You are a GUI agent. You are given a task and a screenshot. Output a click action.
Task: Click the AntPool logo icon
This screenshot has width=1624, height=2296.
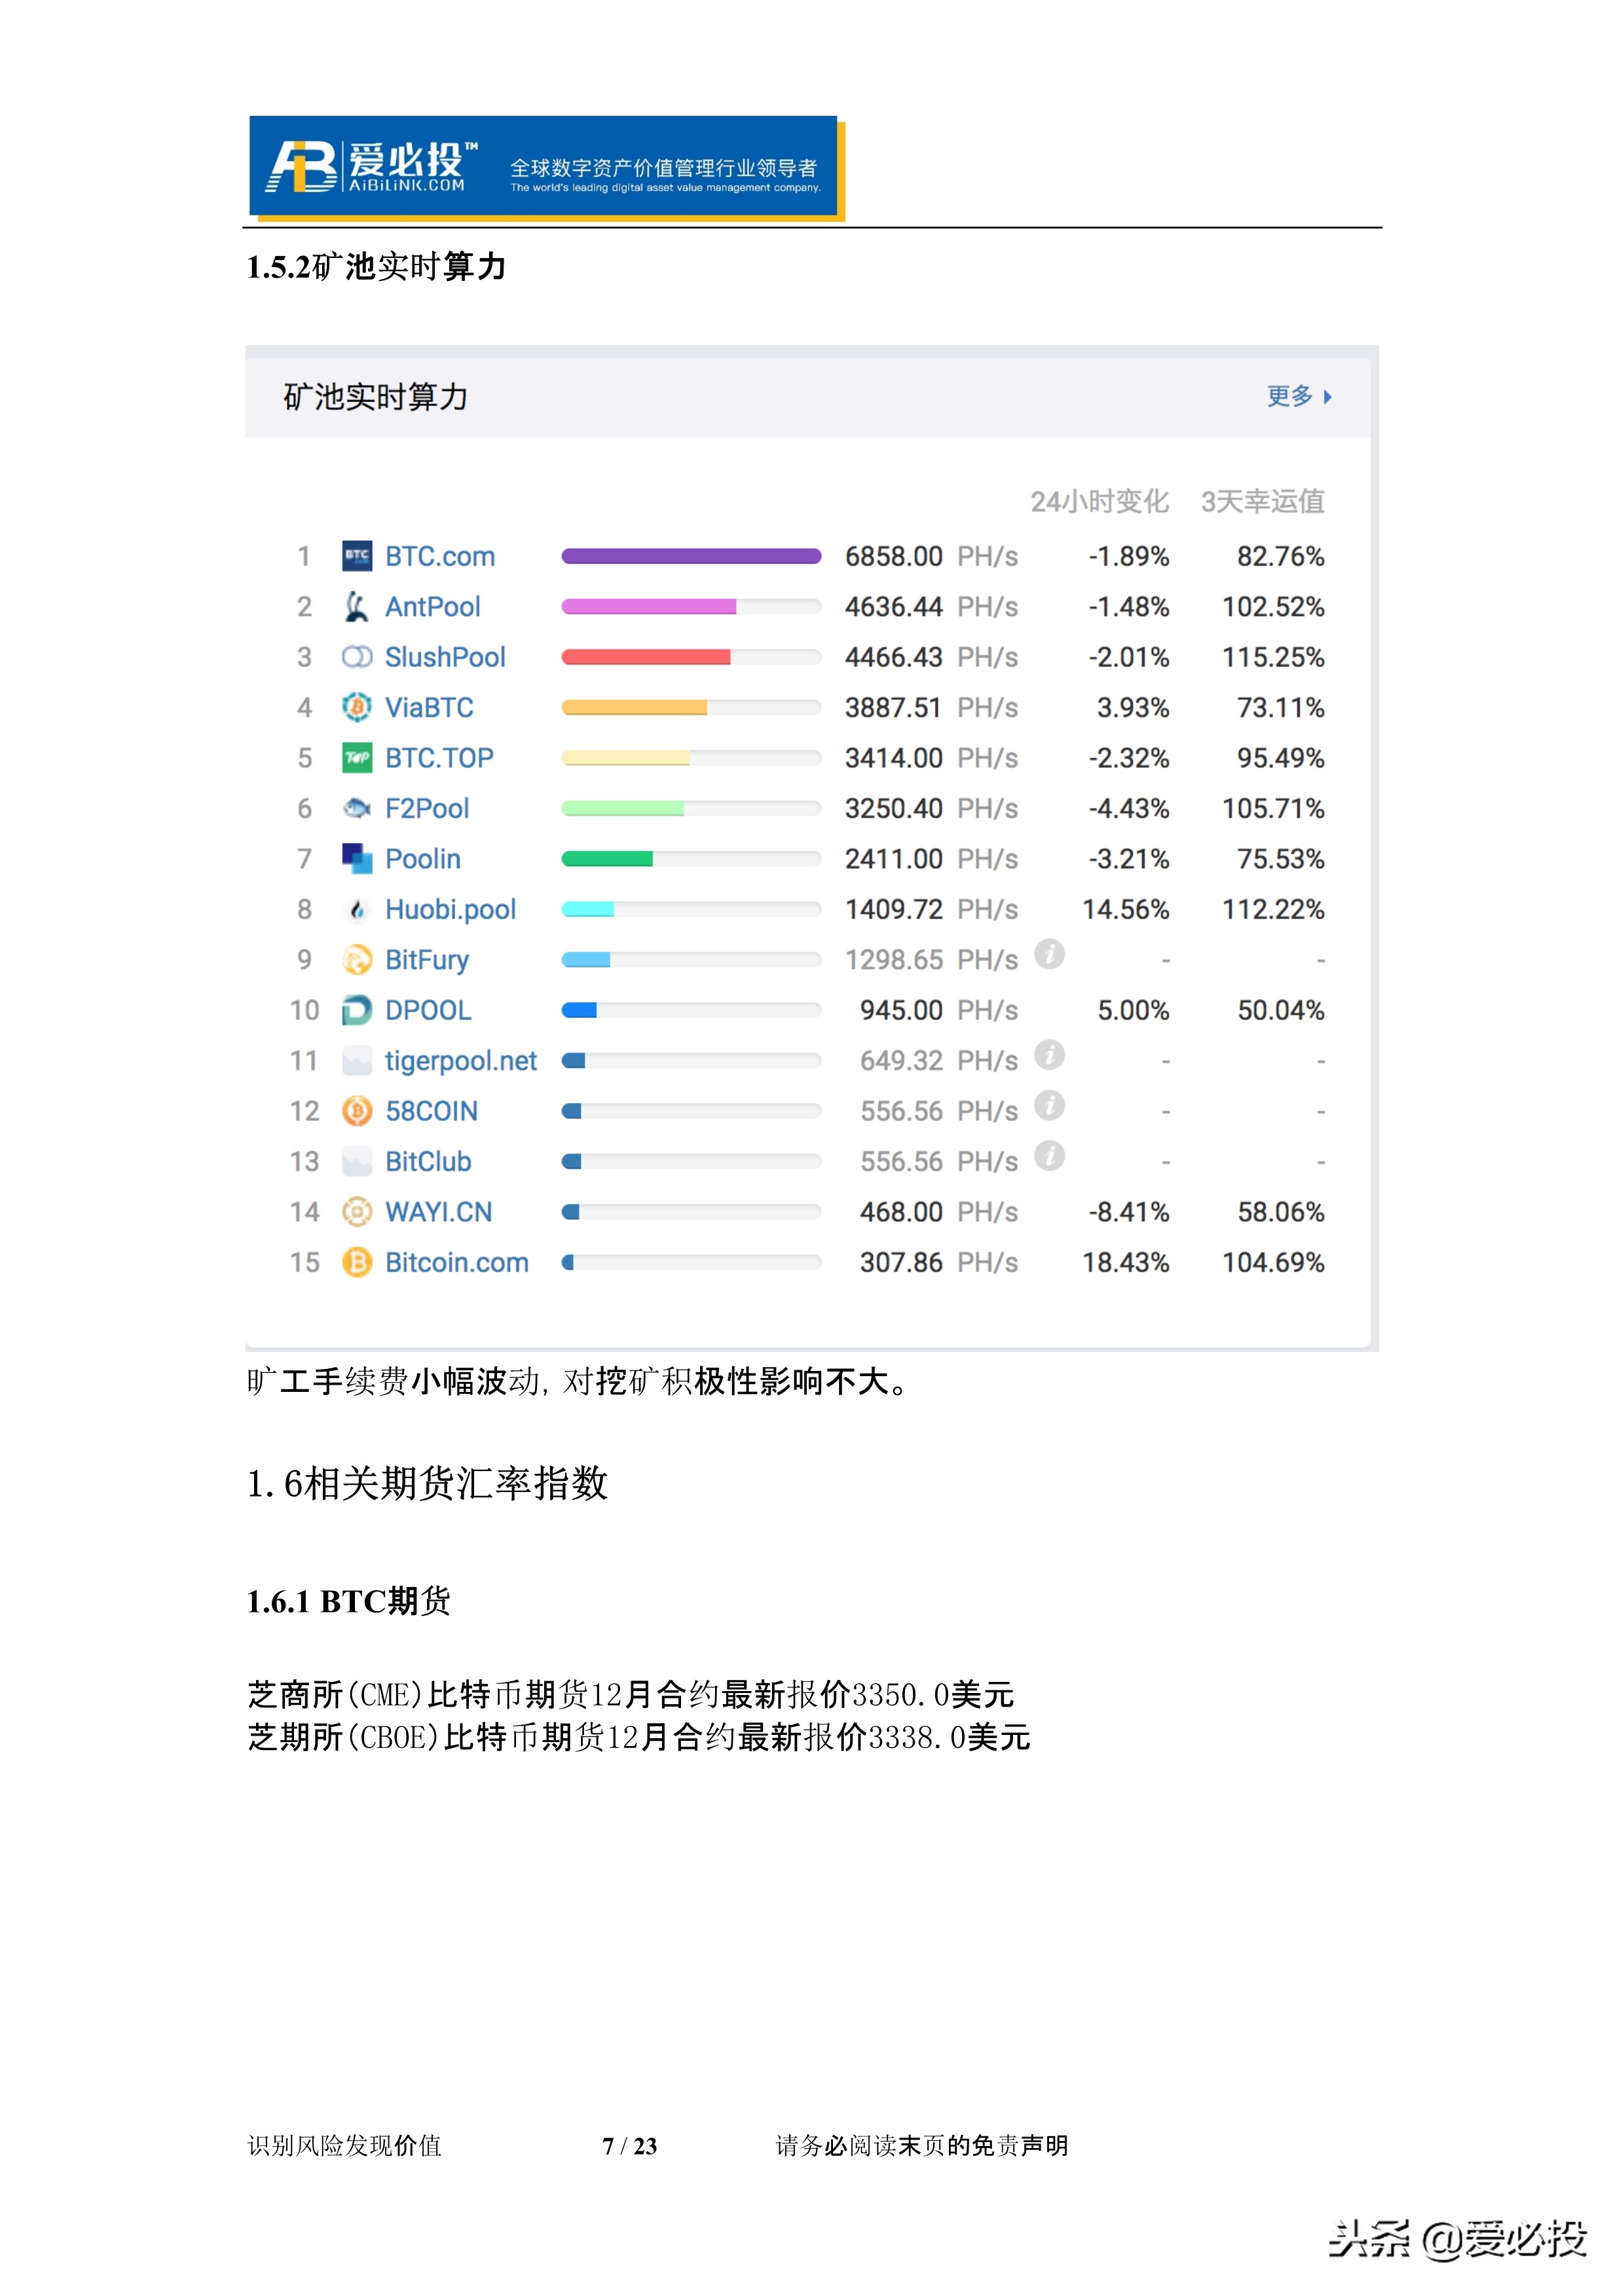coord(357,607)
